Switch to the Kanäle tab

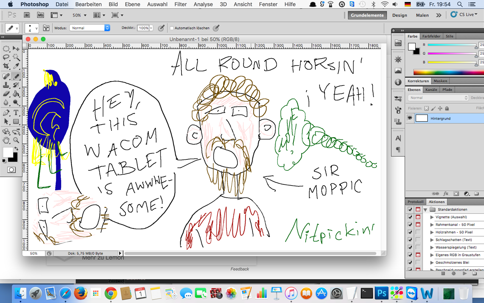pos(431,90)
